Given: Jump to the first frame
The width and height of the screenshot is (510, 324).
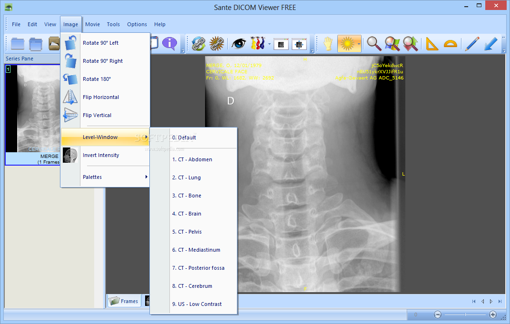Looking at the screenshot, I should 474,302.
